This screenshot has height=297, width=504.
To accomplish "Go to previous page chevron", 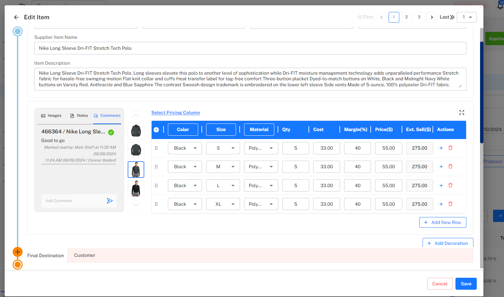I will (x=381, y=17).
